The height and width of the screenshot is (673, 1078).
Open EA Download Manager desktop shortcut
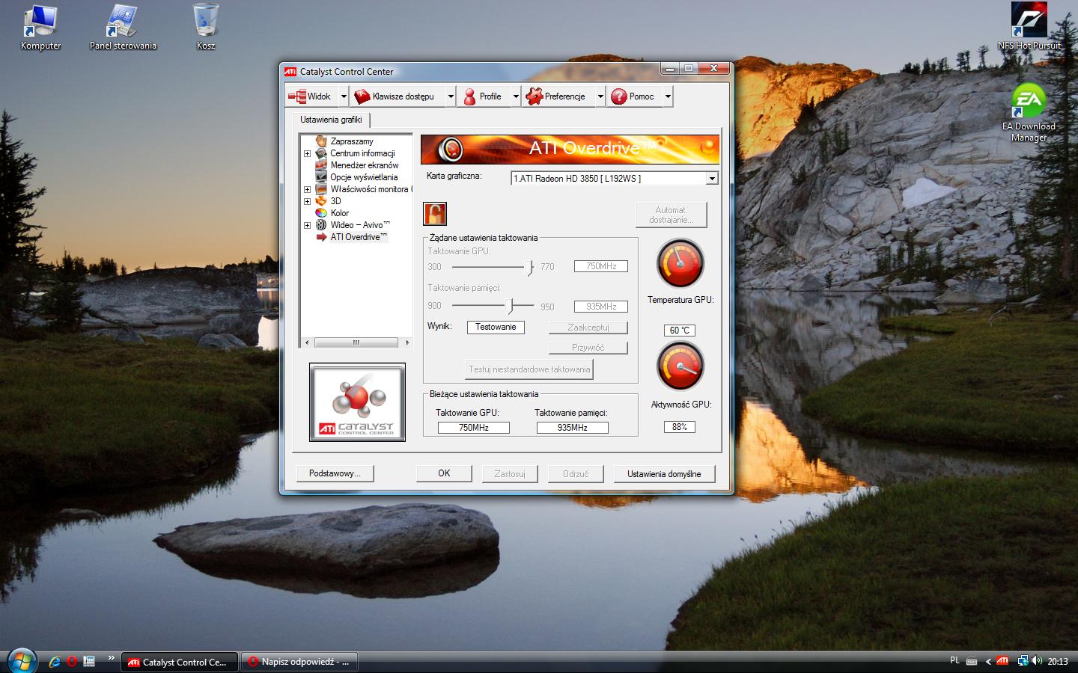point(1029,112)
